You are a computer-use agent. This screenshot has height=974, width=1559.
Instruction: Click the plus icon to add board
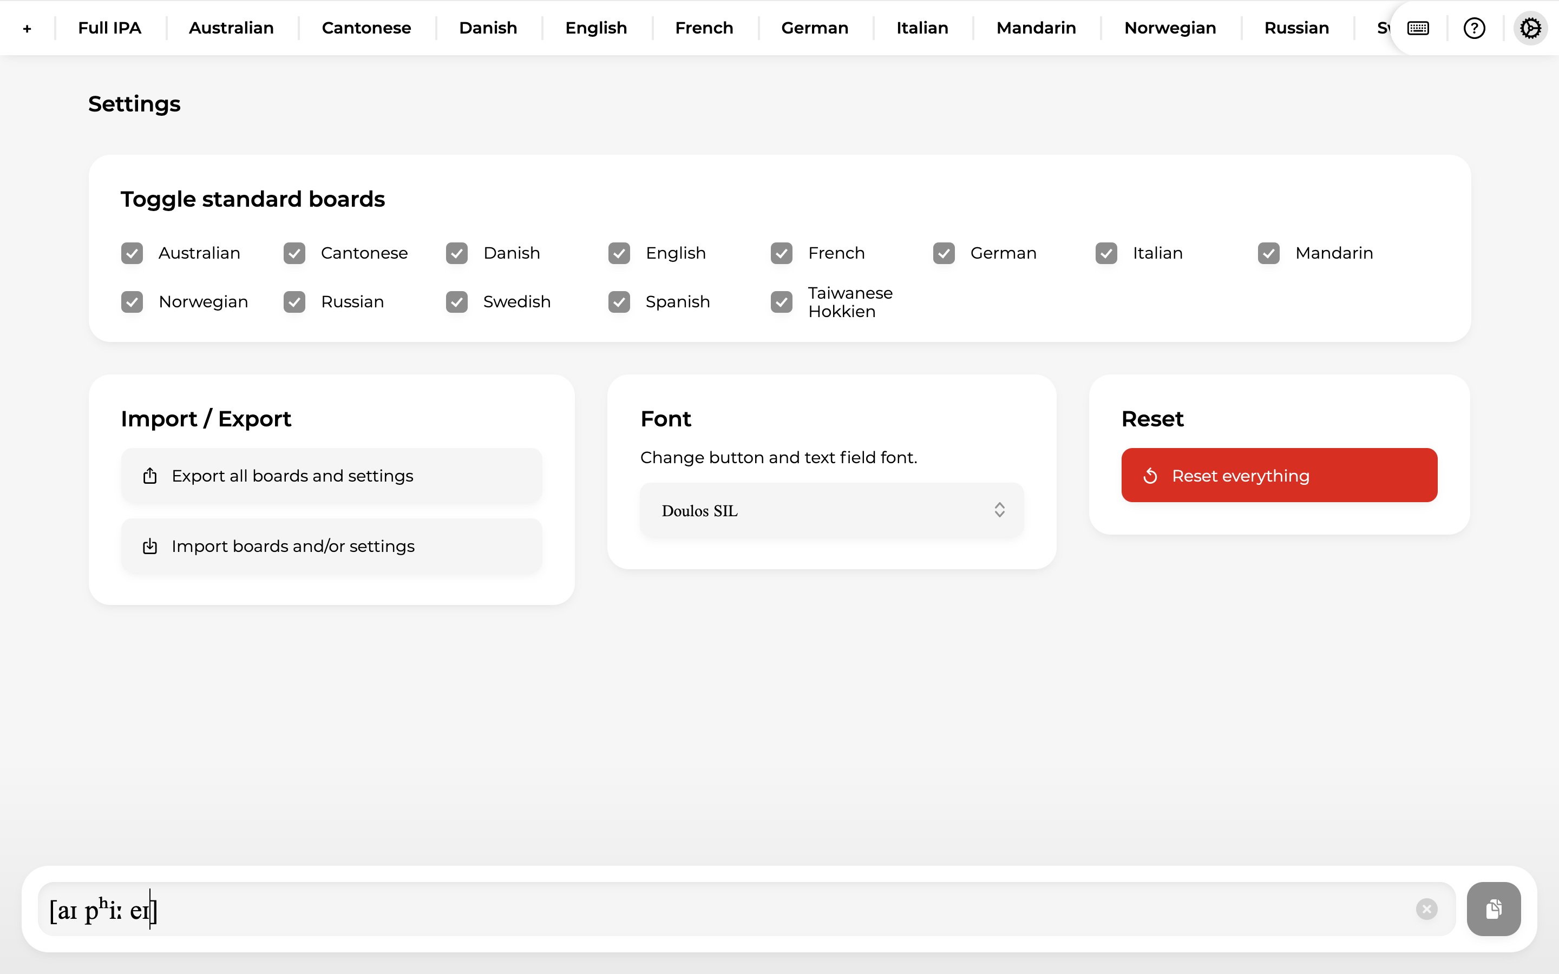pyautogui.click(x=27, y=28)
